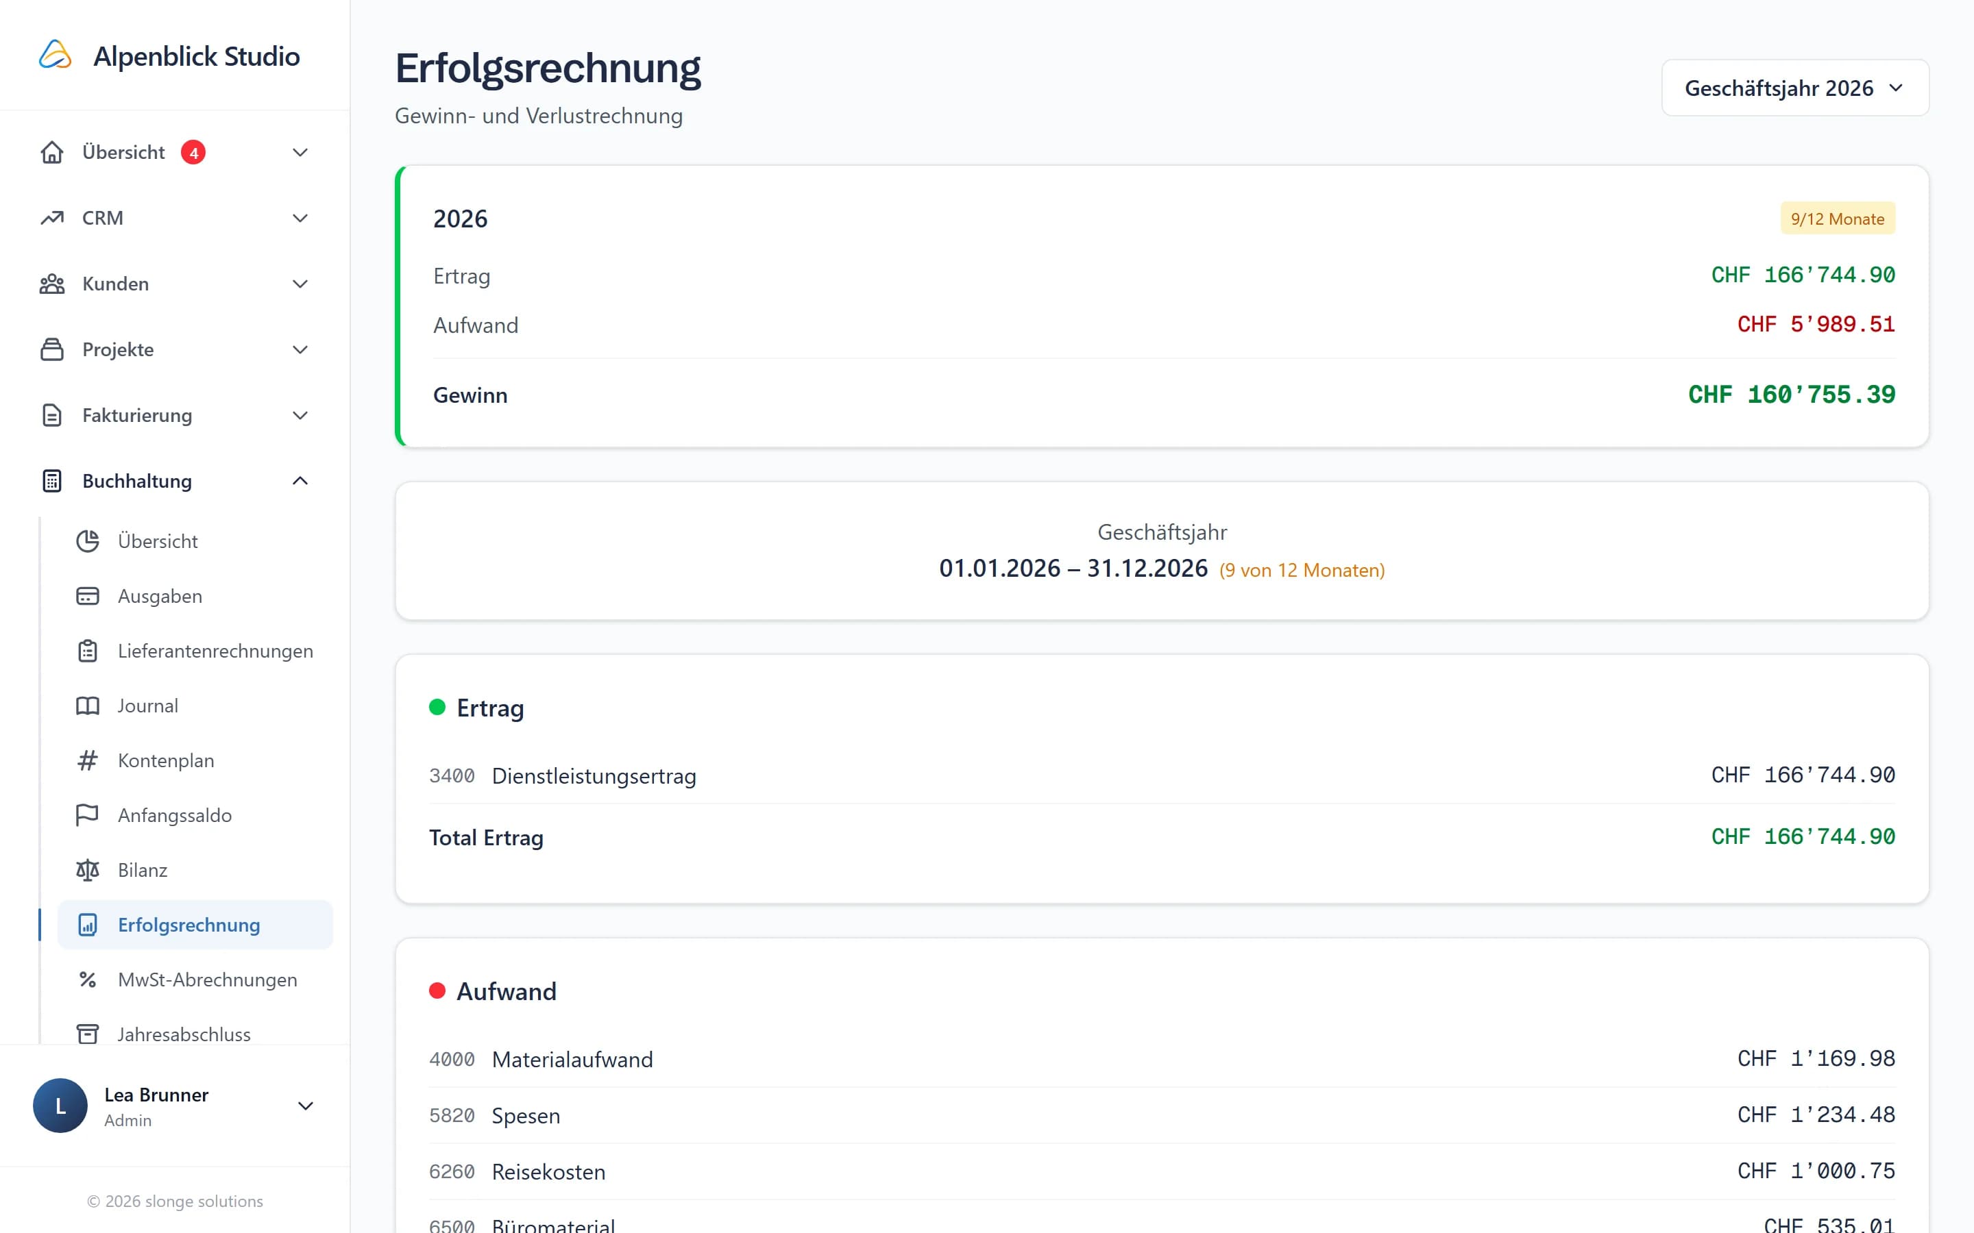Viewport: 1974px width, 1233px height.
Task: Click the trend arrow icon beside CRM
Action: [52, 218]
